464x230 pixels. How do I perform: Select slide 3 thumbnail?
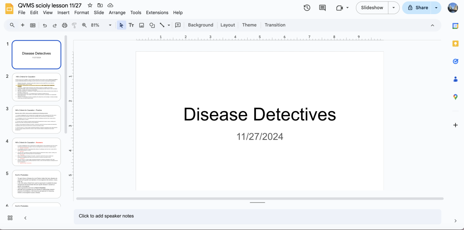tap(36, 119)
